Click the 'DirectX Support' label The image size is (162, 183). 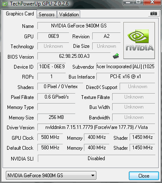click(x=102, y=87)
